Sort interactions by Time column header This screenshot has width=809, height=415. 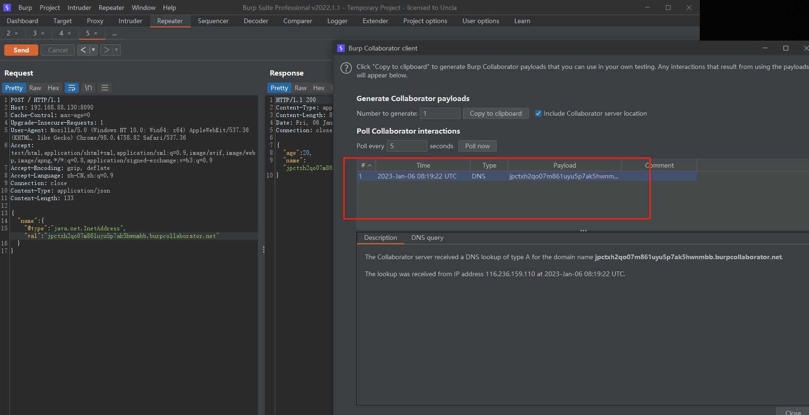[x=423, y=165]
